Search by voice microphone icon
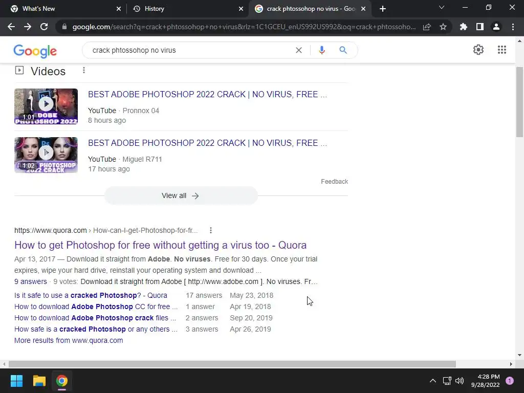 tap(321, 50)
